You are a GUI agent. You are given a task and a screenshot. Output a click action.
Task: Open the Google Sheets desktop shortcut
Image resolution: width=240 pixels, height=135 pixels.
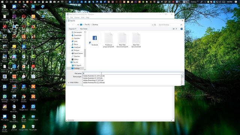24,118
